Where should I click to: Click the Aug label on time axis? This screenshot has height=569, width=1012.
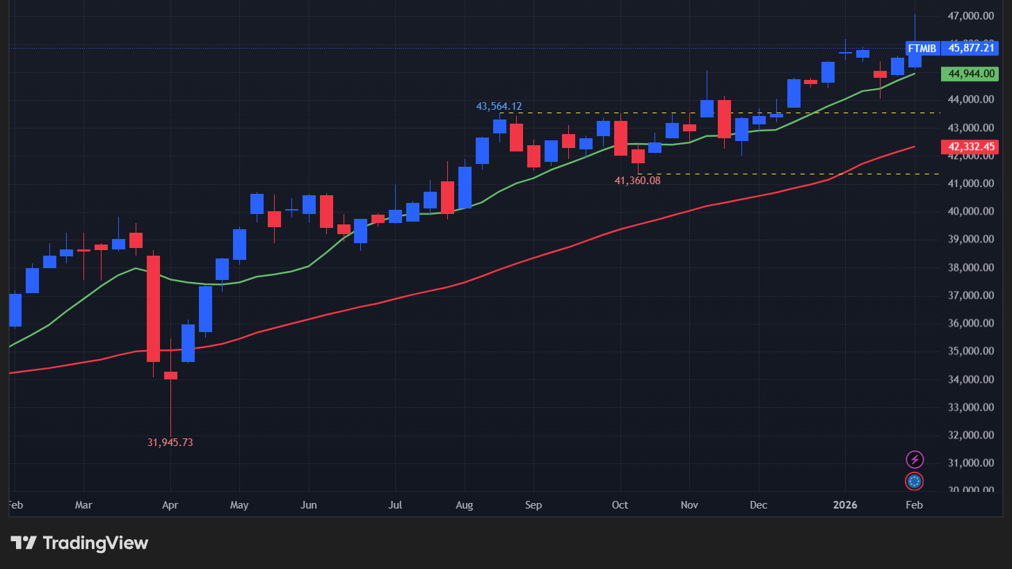pos(464,505)
